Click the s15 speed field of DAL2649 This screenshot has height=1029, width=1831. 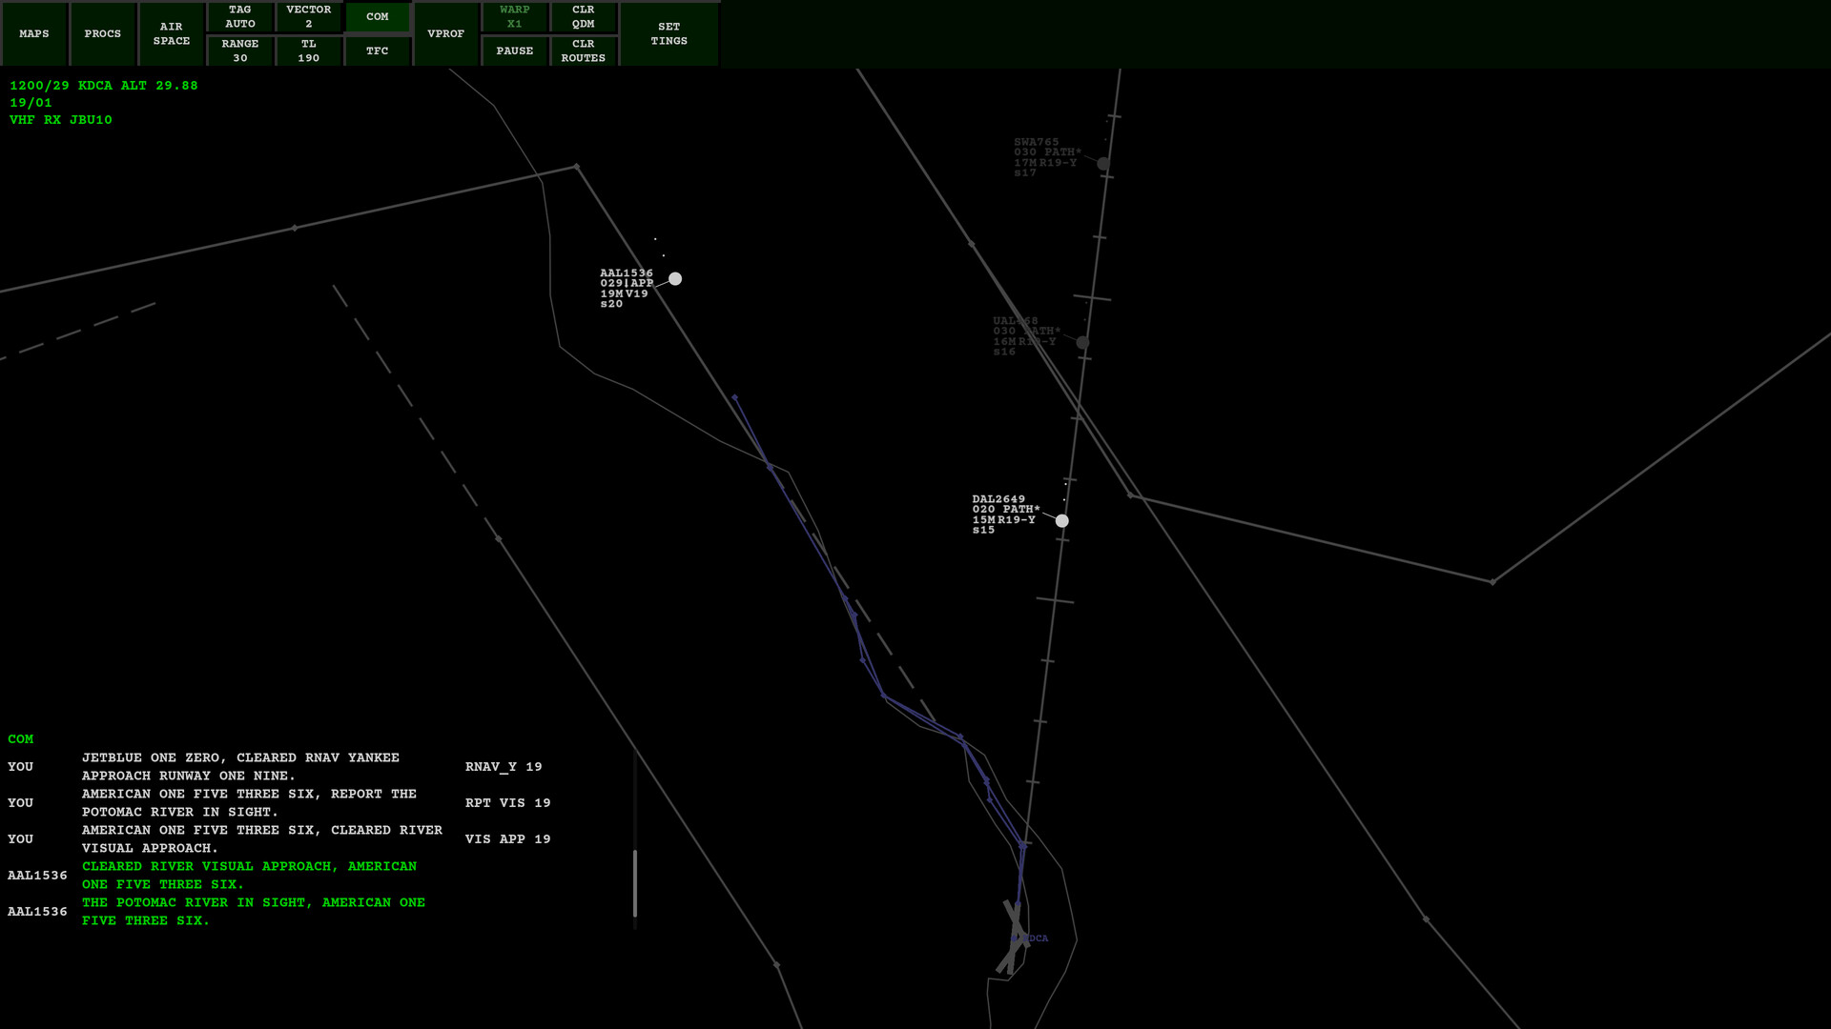983,531
